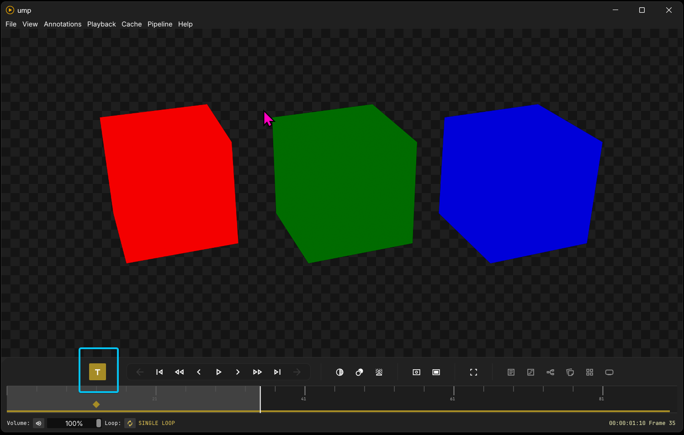The image size is (684, 435).
Task: Click the volume slider at 100%
Action: (x=74, y=423)
